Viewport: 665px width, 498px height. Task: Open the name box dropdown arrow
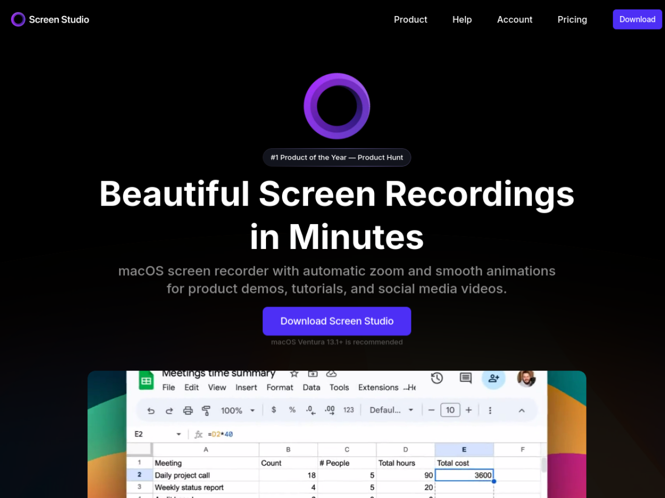pos(179,434)
